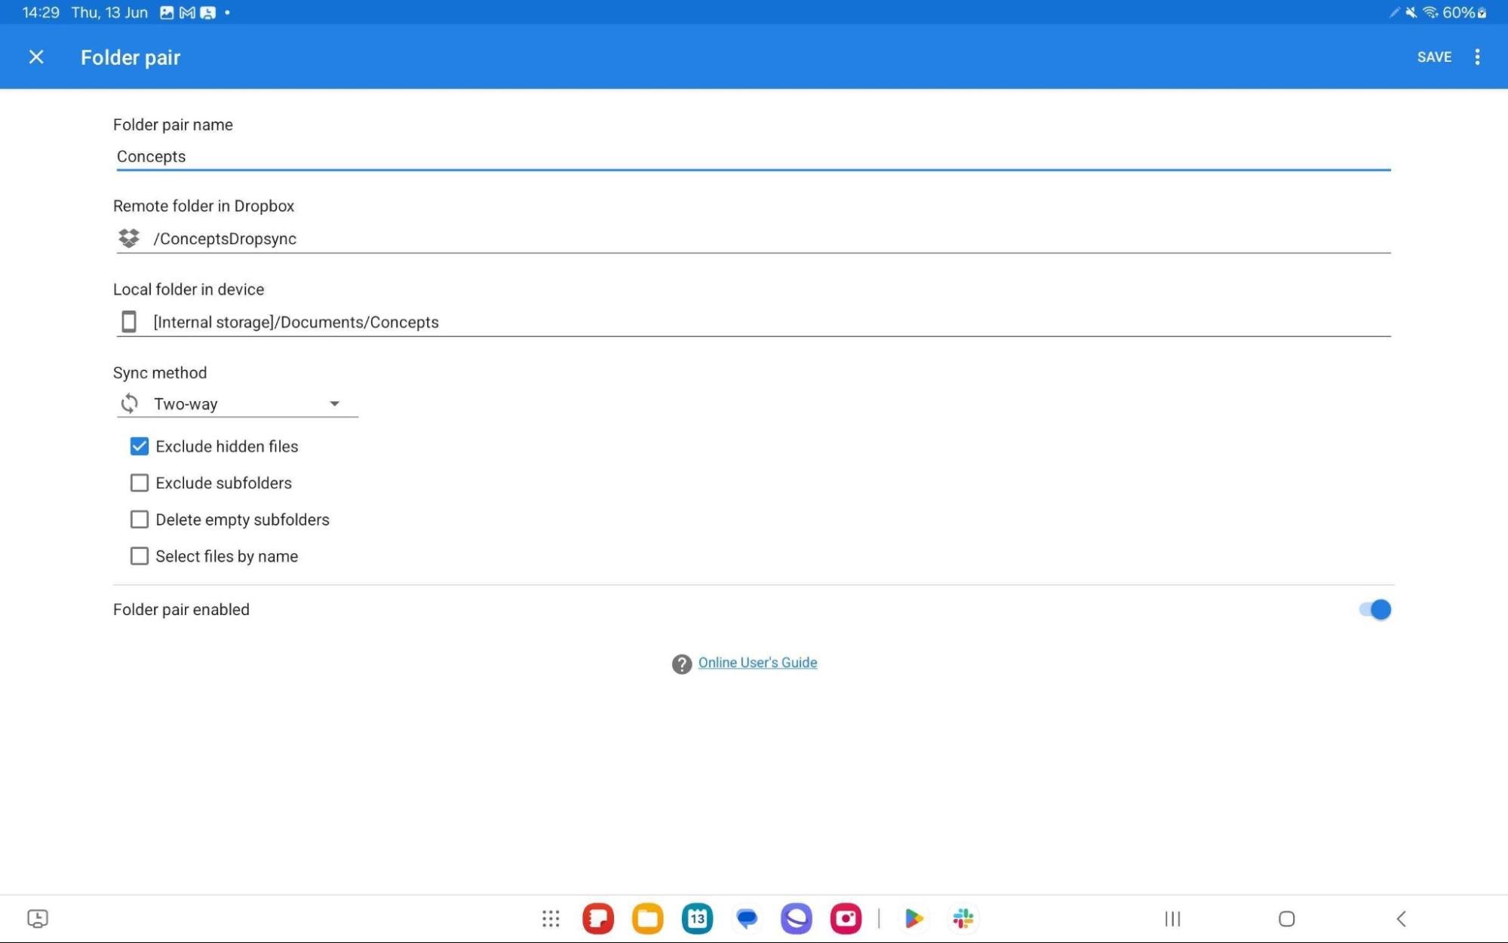Check Select files by name
This screenshot has width=1508, height=943.
(x=139, y=556)
